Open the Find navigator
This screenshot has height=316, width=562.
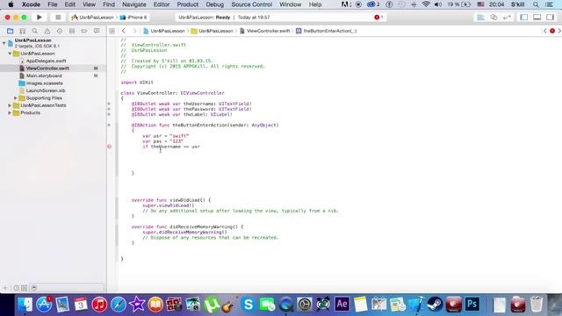point(35,32)
